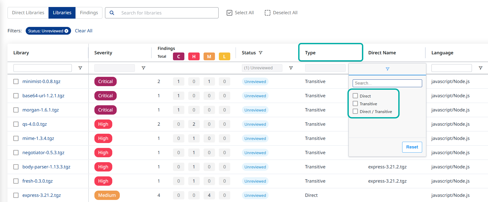This screenshot has height=202, width=488.
Task: Open the Language column filter icon
Action: [480, 68]
